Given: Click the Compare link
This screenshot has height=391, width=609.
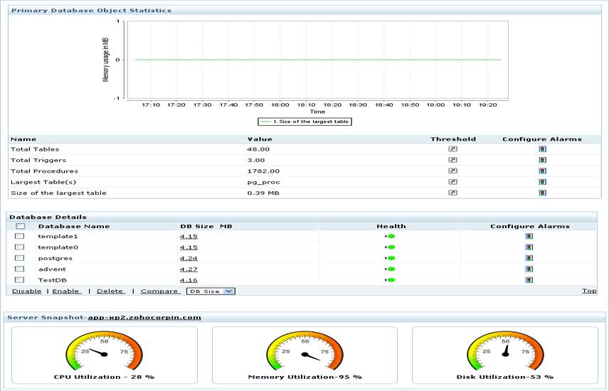Looking at the screenshot, I should click(x=159, y=291).
